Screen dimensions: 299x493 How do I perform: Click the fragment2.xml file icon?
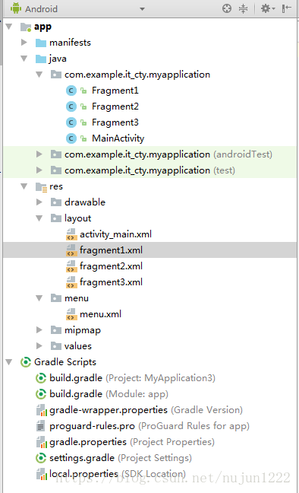point(71,266)
